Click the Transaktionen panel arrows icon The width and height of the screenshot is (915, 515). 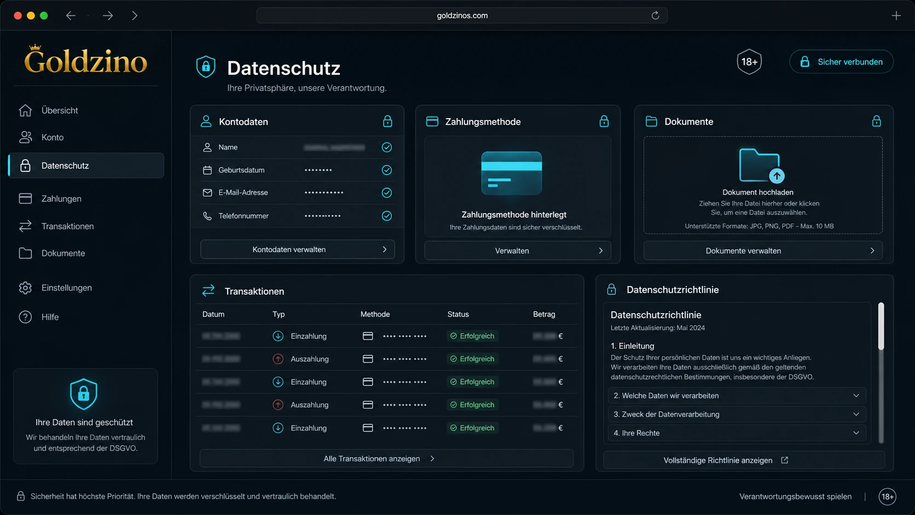point(209,291)
